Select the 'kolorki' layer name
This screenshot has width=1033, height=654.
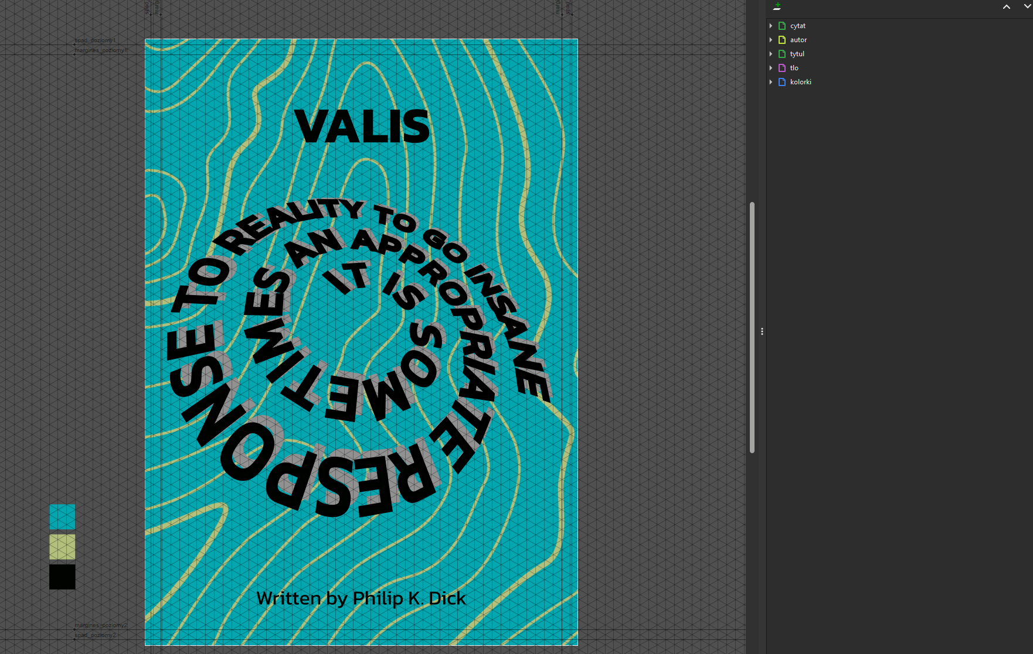801,82
